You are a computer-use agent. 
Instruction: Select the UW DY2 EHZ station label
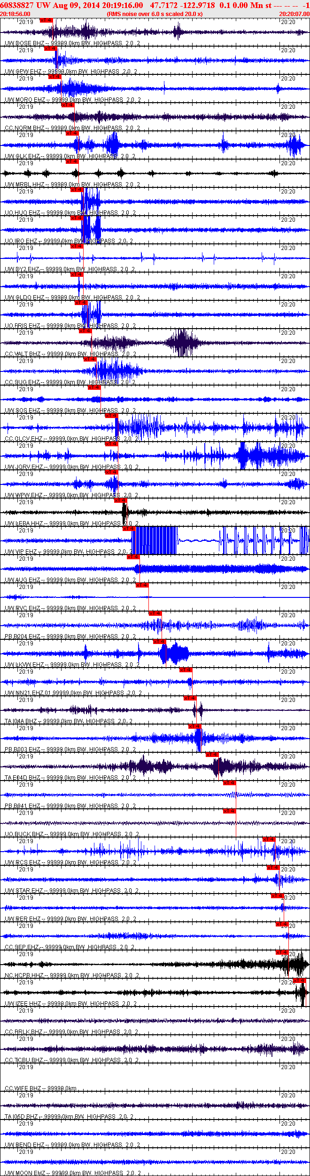[22, 269]
